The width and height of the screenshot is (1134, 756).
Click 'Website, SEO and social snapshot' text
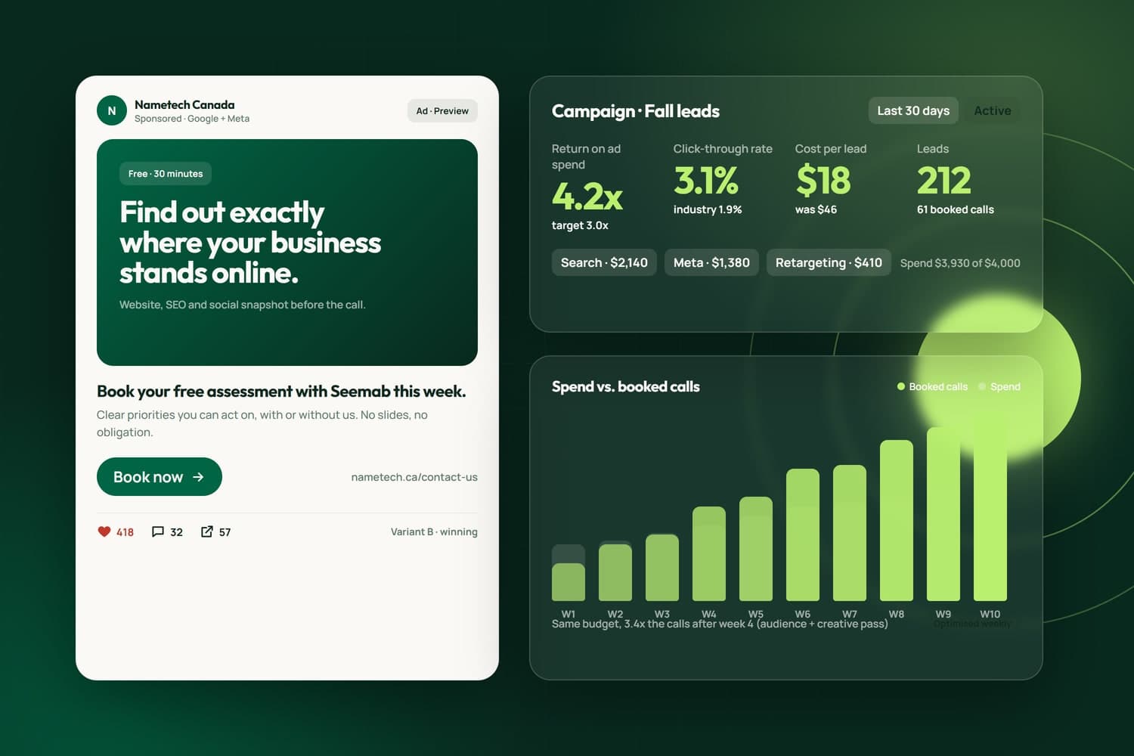[242, 305]
